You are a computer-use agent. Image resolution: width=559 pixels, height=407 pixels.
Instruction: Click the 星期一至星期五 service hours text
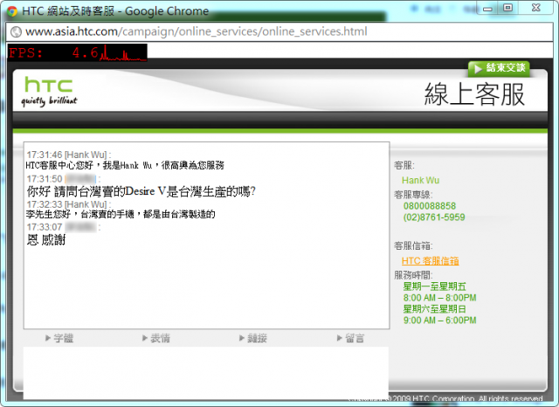[x=435, y=286]
